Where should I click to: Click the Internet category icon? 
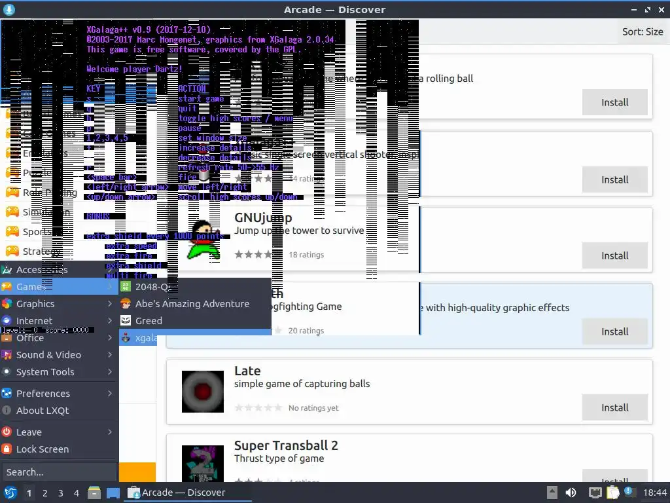click(x=7, y=321)
